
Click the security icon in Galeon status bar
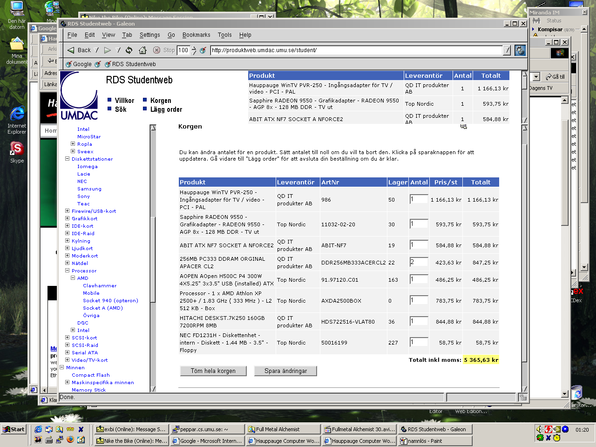pos(523,397)
